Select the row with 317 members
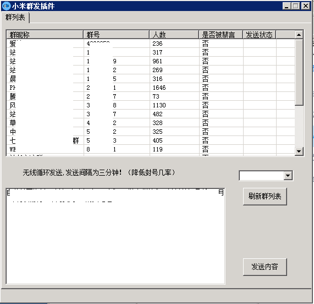The image size is (314, 304). coord(151,52)
